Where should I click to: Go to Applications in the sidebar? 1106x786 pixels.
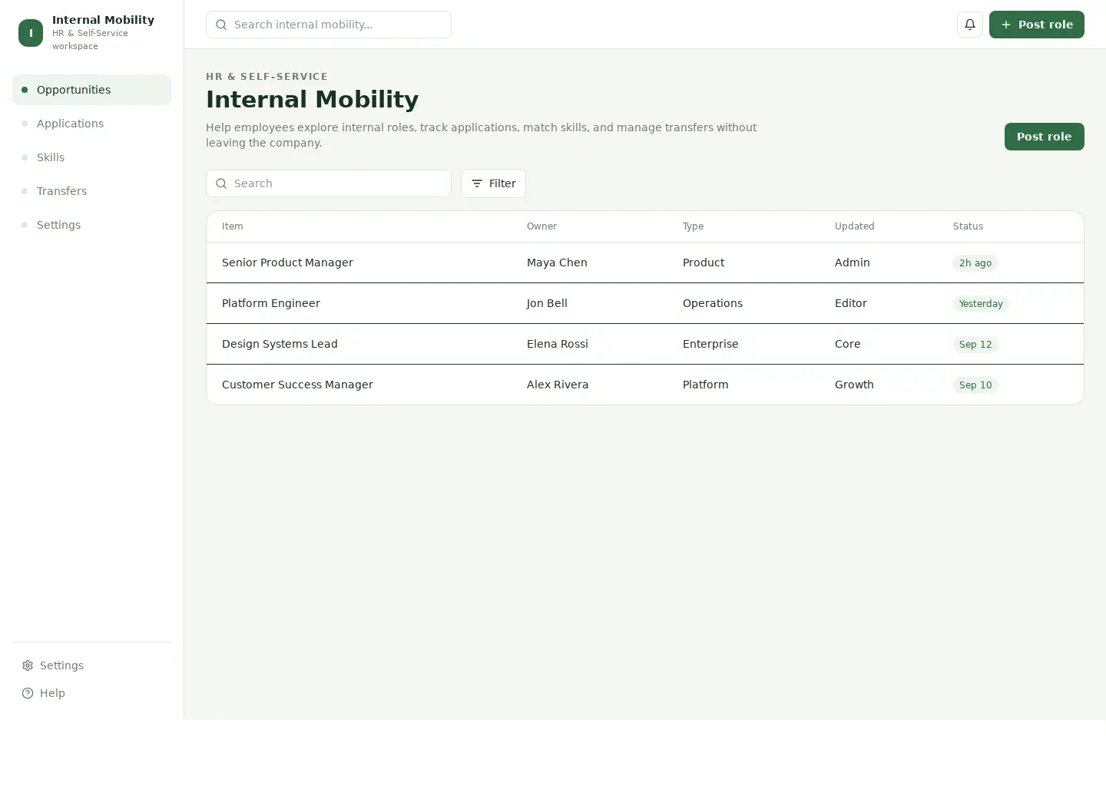coord(91,124)
